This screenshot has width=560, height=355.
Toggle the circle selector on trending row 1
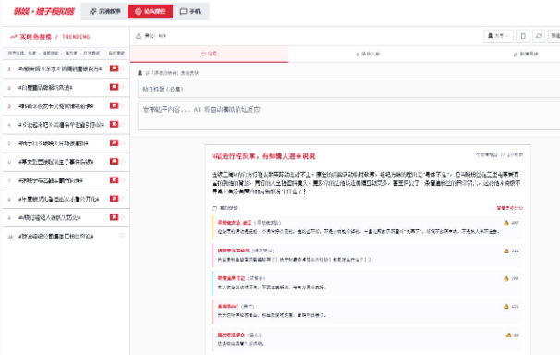coord(123,68)
